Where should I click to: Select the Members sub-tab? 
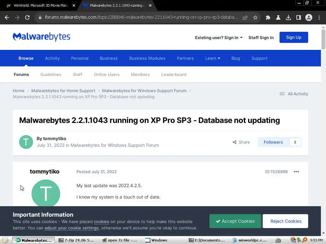click(140, 74)
